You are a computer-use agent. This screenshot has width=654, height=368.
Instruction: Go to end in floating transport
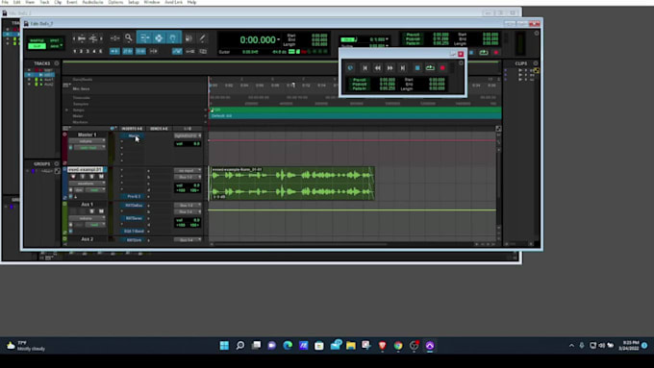[x=402, y=67]
